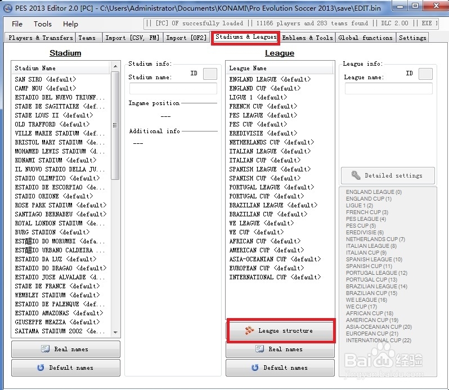This screenshot has height=390, width=449.
Task: Click the Stadium ID box
Action: tap(210, 74)
